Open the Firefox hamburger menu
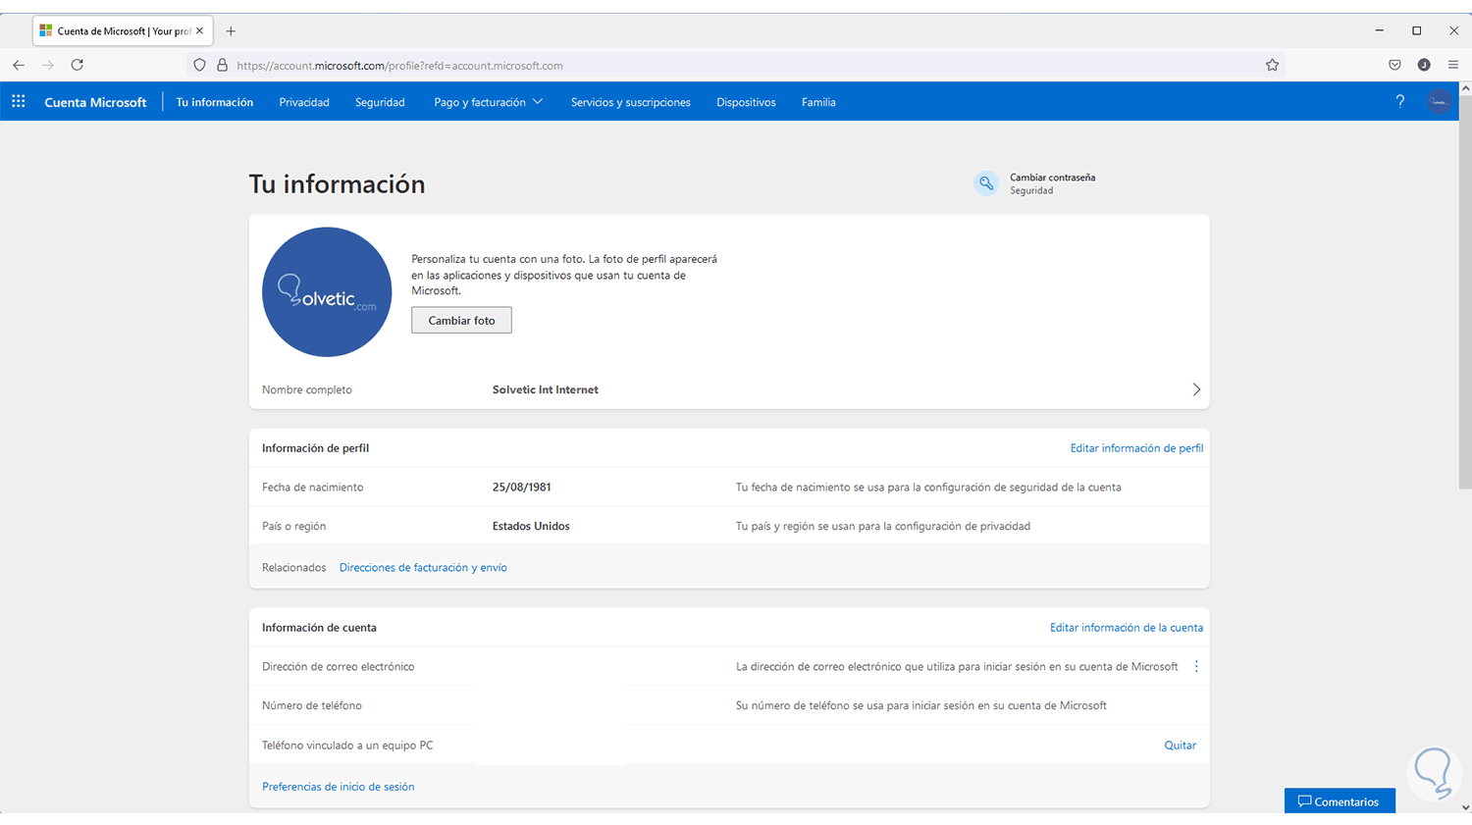Screen dimensions: 1472x825 coord(1453,65)
